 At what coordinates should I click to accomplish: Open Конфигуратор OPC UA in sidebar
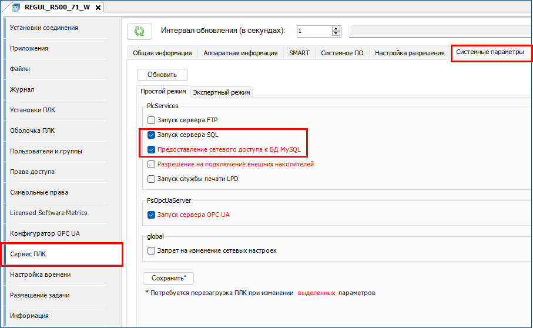[45, 233]
